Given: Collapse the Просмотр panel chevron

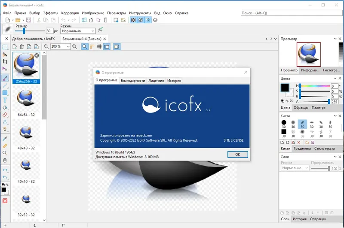Looking at the screenshot, I should pyautogui.click(x=335, y=39).
